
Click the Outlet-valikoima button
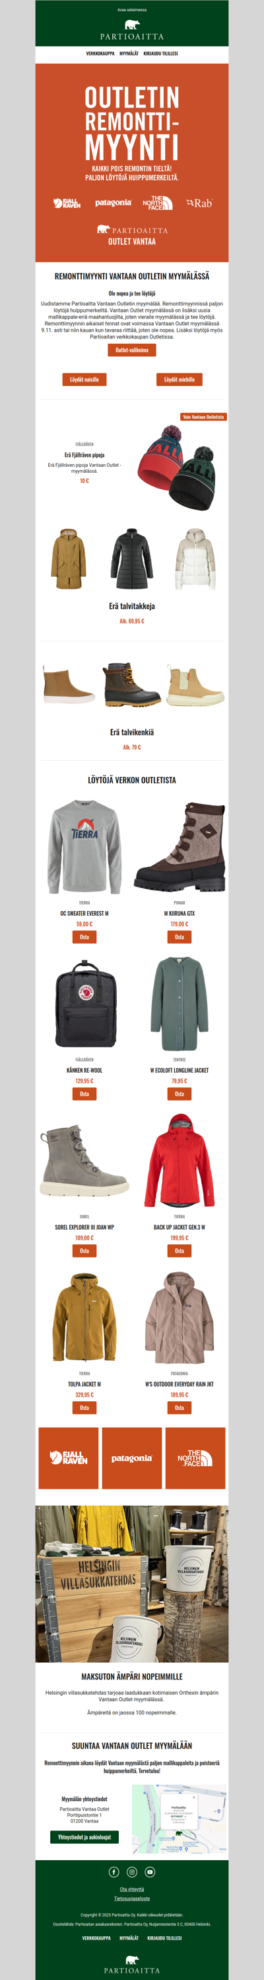click(131, 350)
